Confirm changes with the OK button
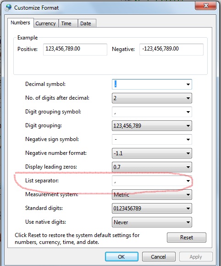Image resolution: width=221 pixels, height=266 pixels. pyautogui.click(x=122, y=257)
